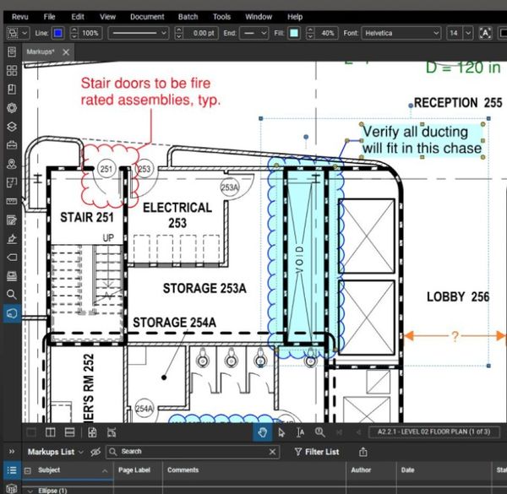Open the page selector A2.2.1 Level 02 Floor Plan
This screenshot has height=494, width=507.
pos(434,432)
